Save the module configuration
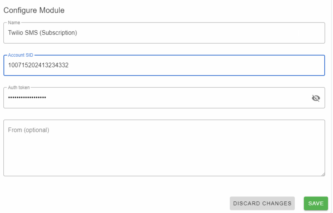Image resolution: width=333 pixels, height=213 pixels. 316,203
